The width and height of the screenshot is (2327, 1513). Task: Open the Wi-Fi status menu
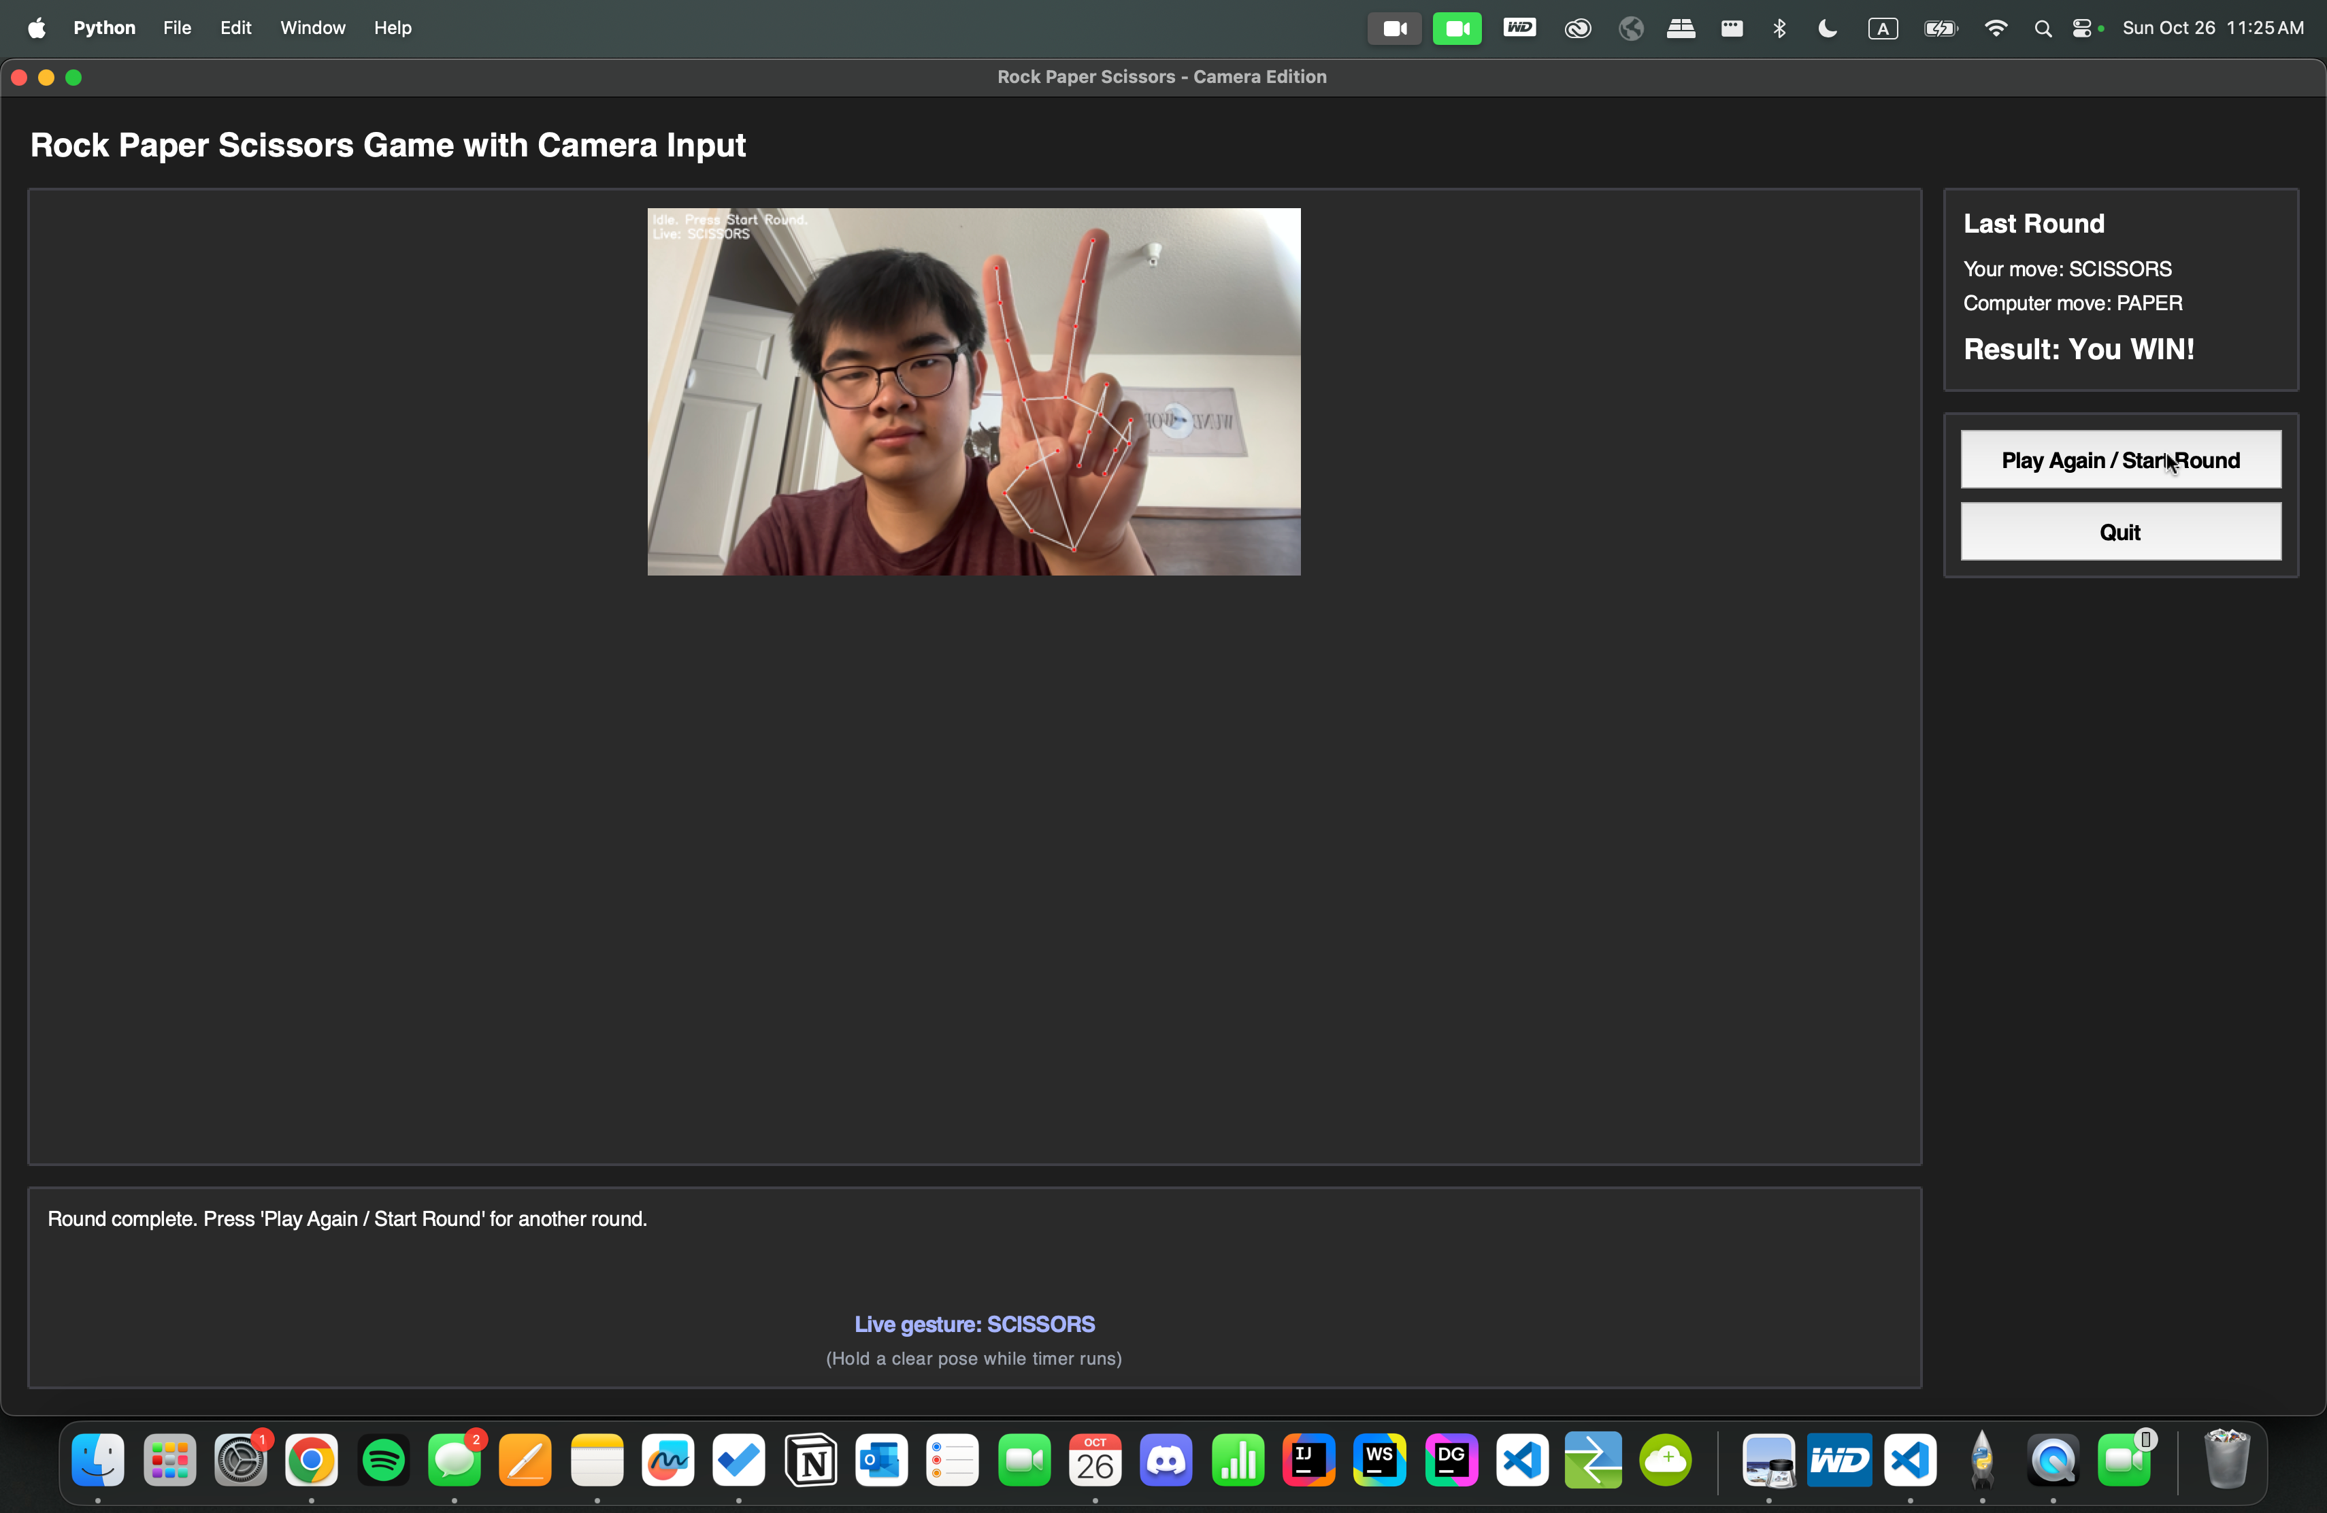coord(1996,29)
